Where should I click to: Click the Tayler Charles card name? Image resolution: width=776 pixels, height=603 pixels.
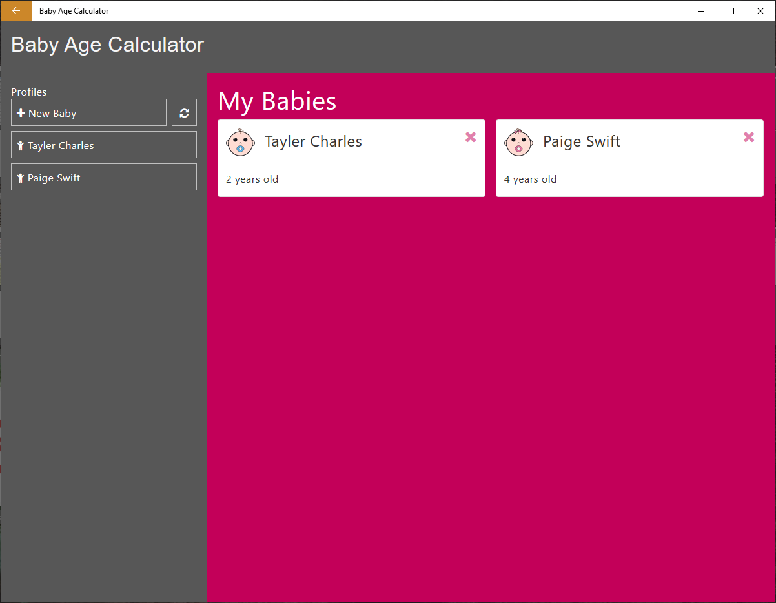click(x=313, y=141)
